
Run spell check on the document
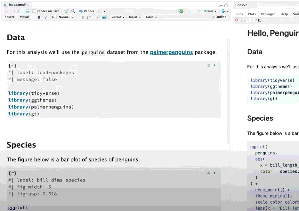click(x=66, y=11)
